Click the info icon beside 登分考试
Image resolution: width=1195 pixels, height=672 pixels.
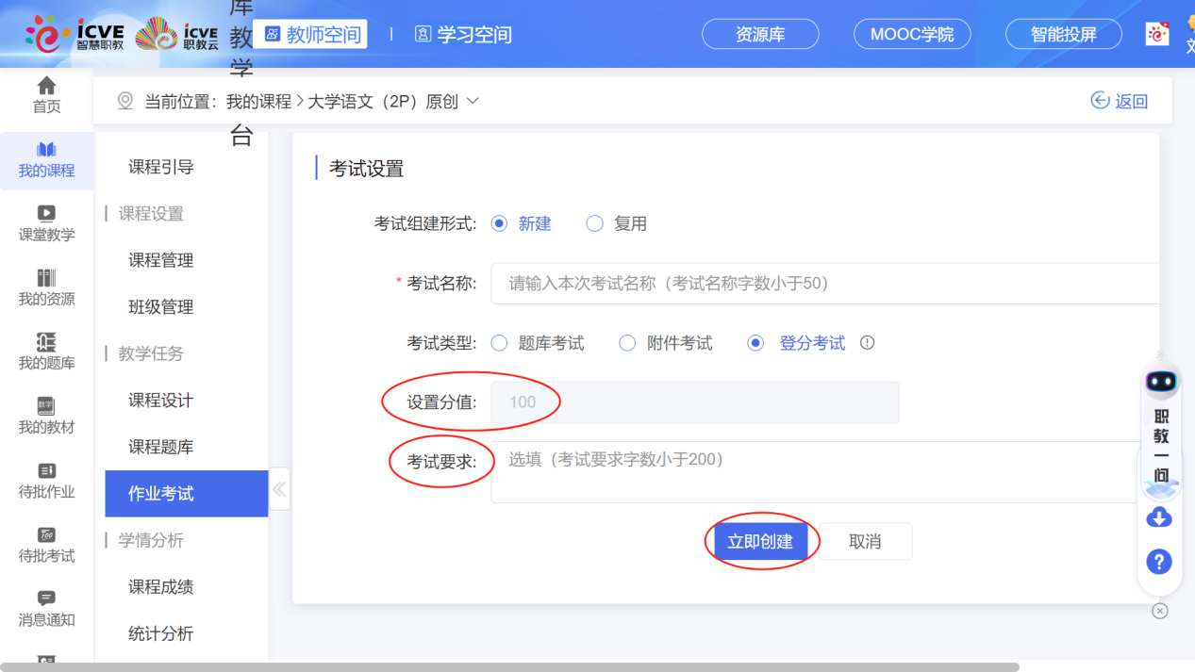pyautogui.click(x=866, y=343)
